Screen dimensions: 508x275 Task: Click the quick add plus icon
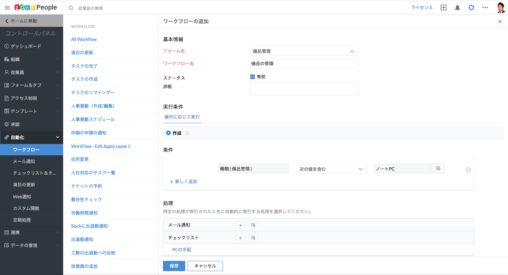[x=443, y=7]
